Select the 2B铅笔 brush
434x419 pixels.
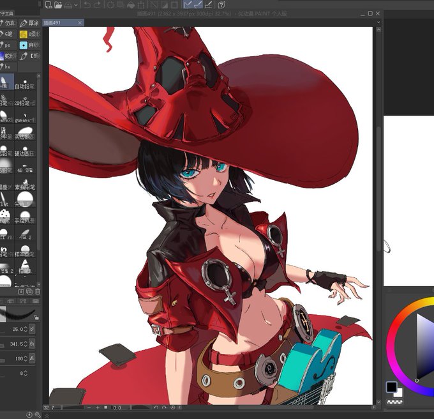click(25, 99)
